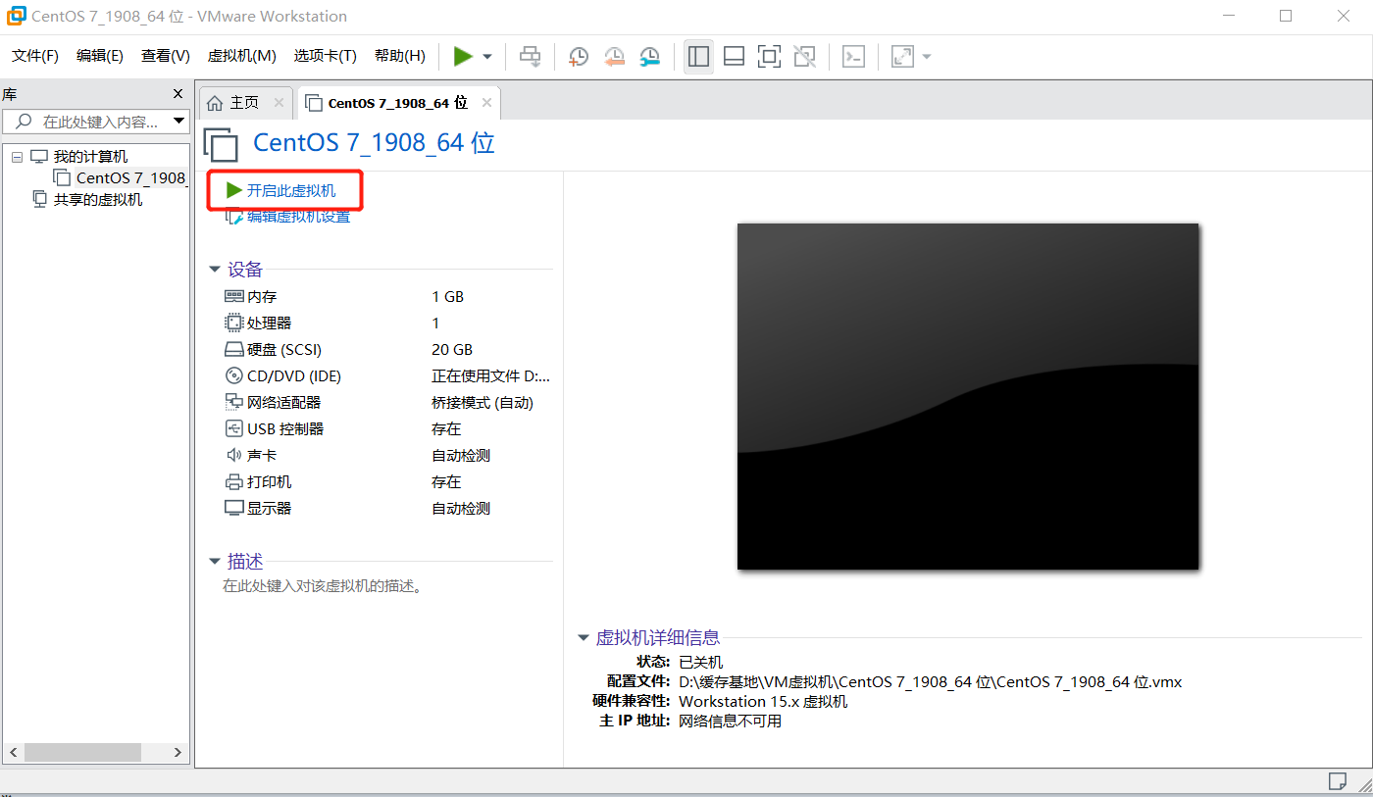Open the 帮助(H) menu
Image resolution: width=1373 pixels, height=797 pixels.
(400, 56)
